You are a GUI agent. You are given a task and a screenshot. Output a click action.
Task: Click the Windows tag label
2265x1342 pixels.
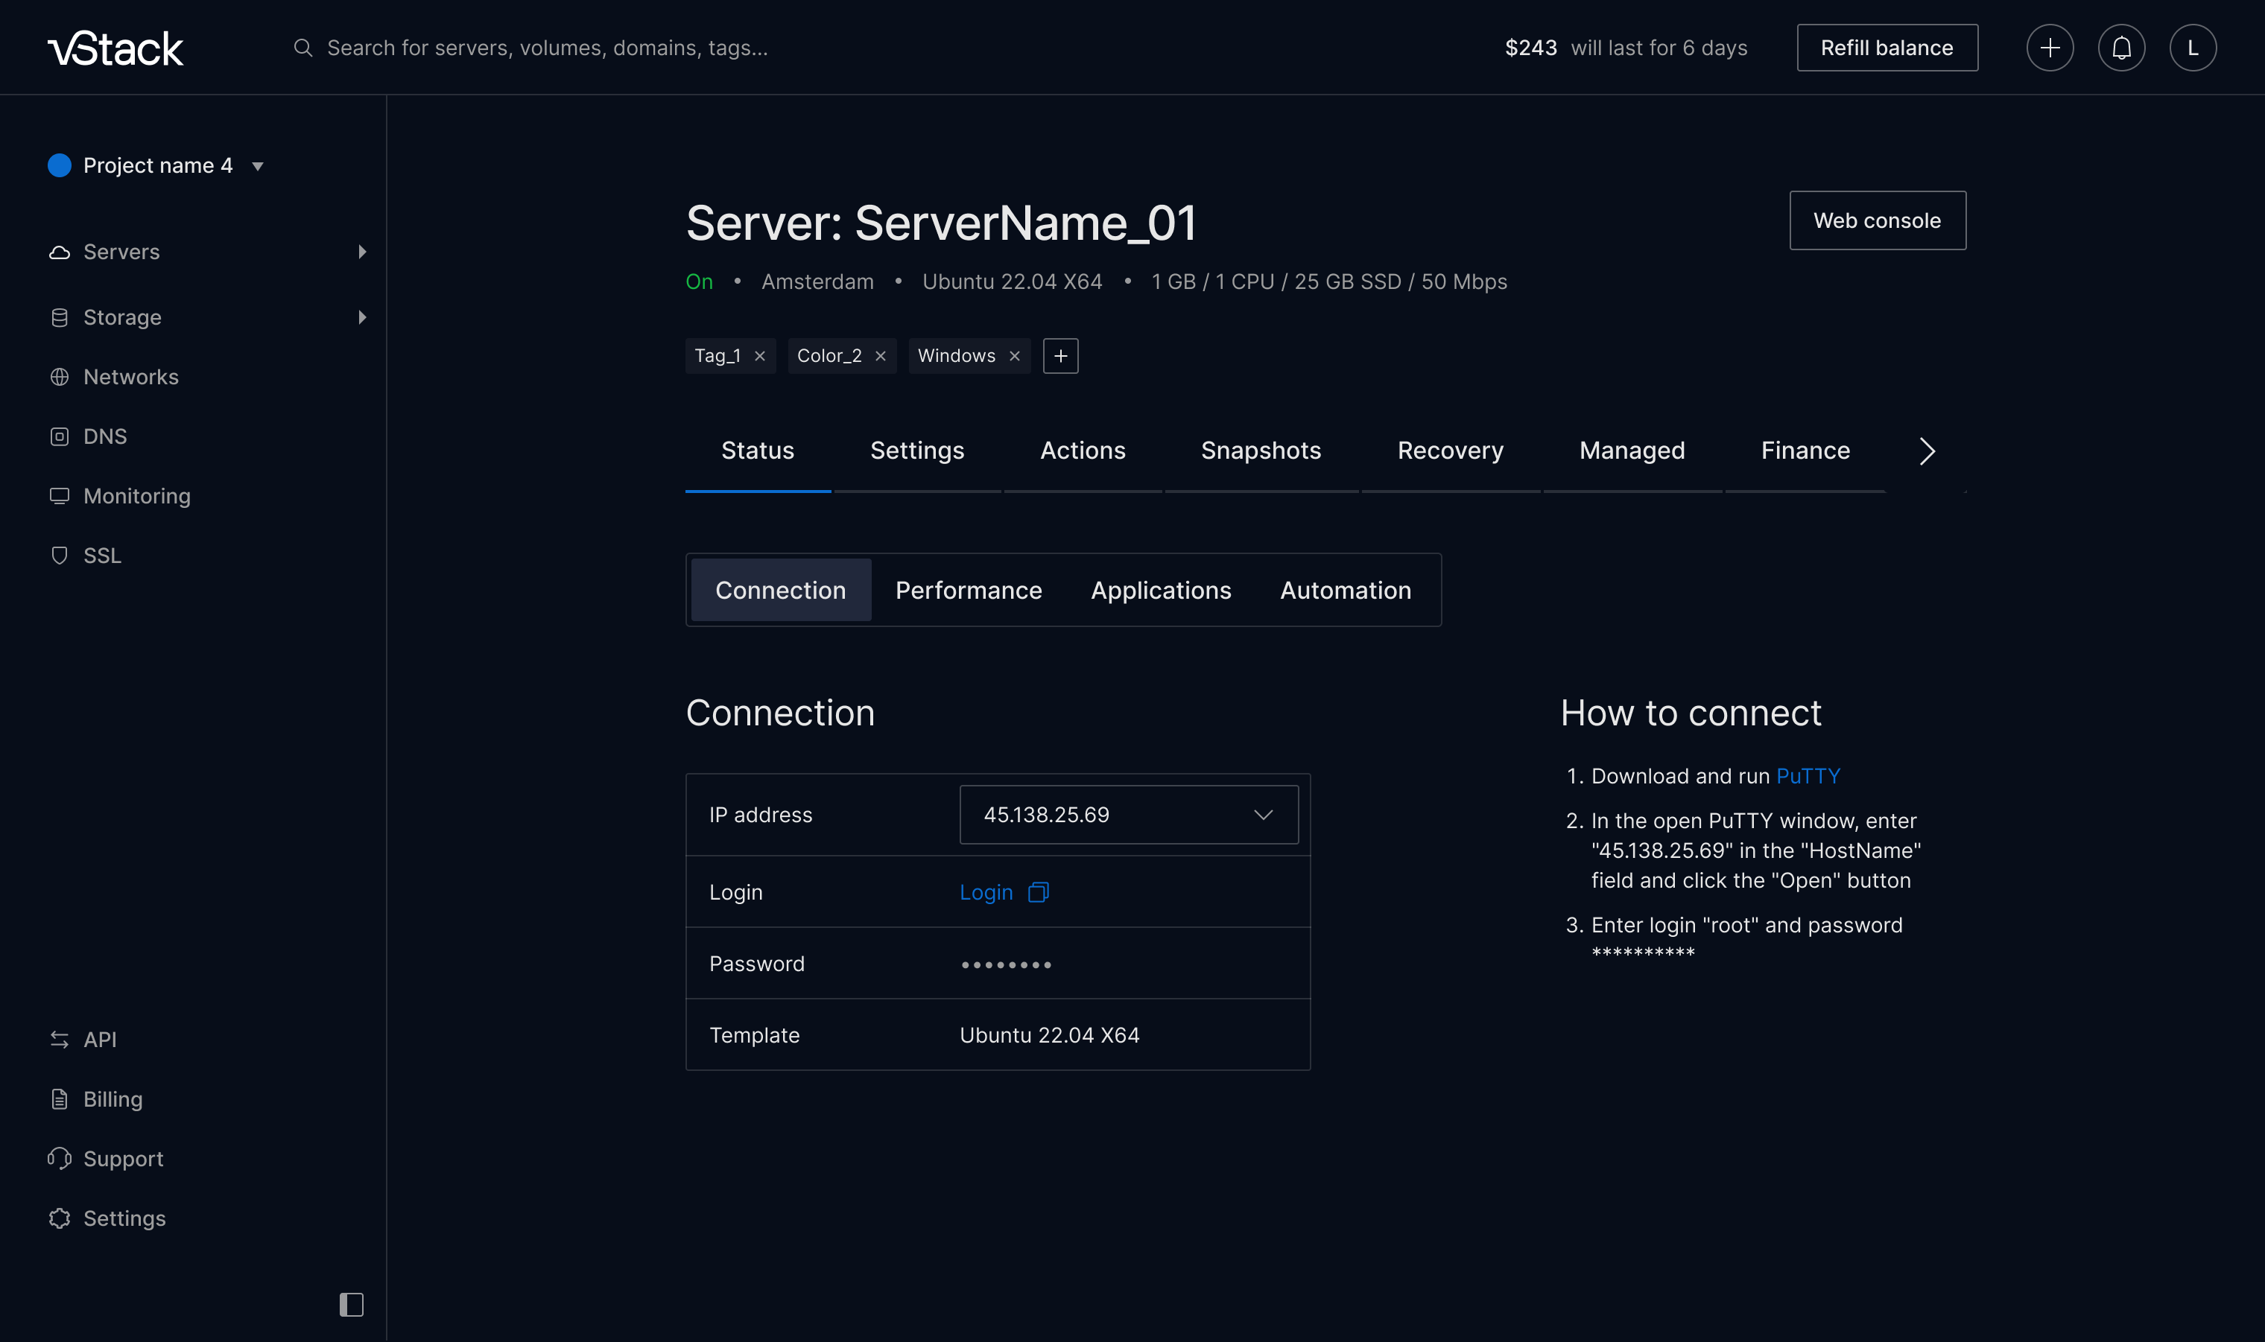pos(956,356)
